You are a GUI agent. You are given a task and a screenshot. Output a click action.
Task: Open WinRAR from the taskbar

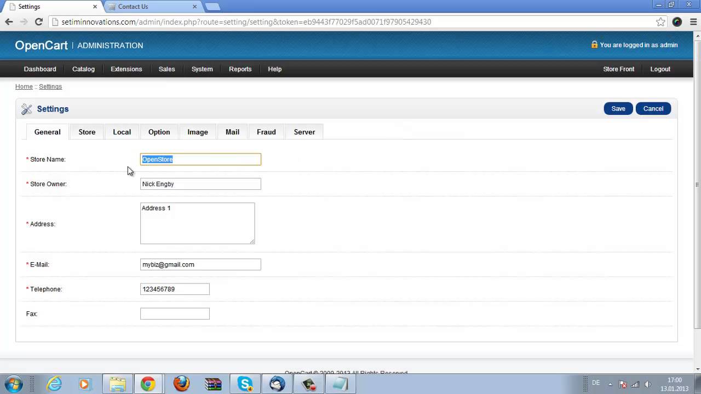pyautogui.click(x=212, y=384)
